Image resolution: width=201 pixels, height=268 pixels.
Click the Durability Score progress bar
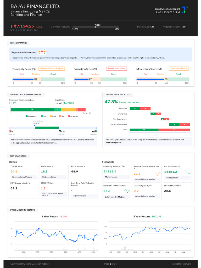click(39, 79)
